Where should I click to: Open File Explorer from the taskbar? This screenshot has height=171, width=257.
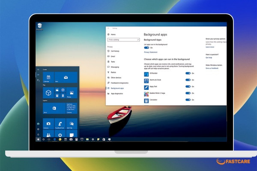pyautogui.click(x=87, y=139)
